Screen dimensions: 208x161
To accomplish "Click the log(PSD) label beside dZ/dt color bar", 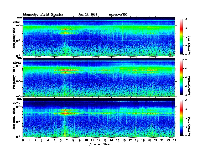I will coord(189,126).
